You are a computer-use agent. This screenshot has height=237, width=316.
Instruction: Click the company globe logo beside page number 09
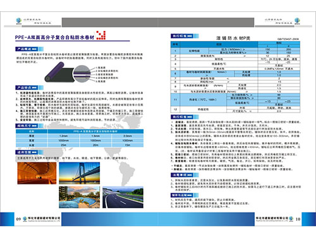(25, 219)
